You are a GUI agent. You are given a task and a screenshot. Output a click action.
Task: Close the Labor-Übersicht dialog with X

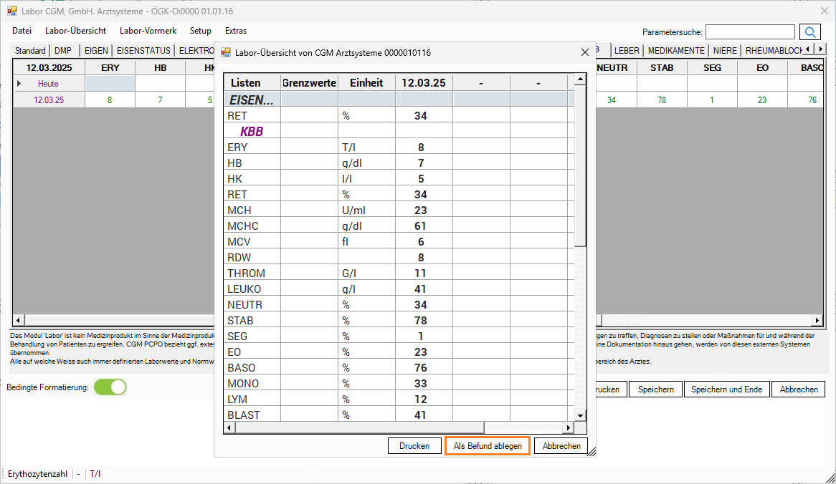coord(584,52)
